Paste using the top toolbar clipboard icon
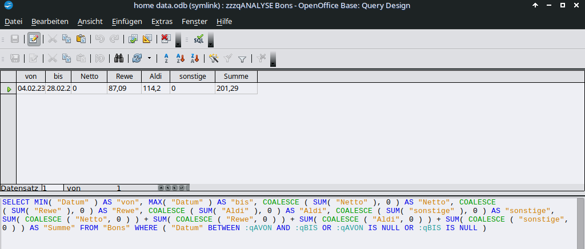Screen dimensions: 585x249 (x=81, y=39)
